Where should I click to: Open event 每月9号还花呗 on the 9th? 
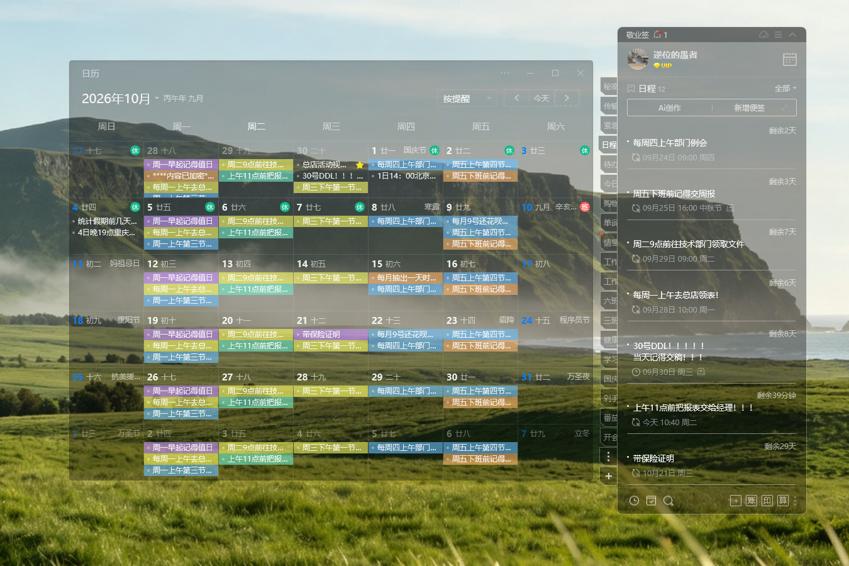pos(480,221)
